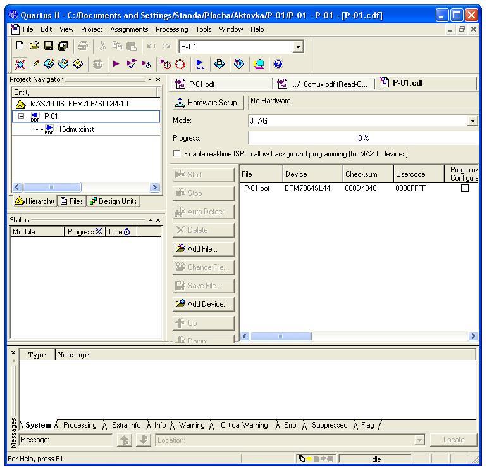Open the Assignments menu

pos(129,29)
